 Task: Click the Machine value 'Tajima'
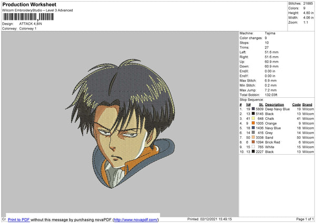click(270, 33)
